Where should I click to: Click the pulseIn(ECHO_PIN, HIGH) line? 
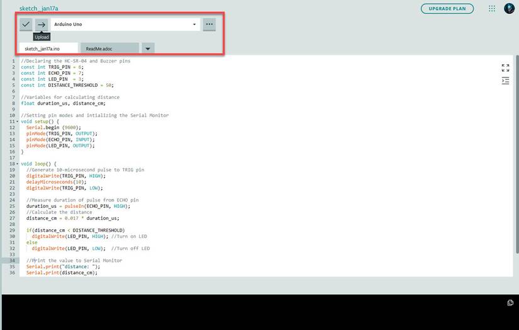(79, 206)
